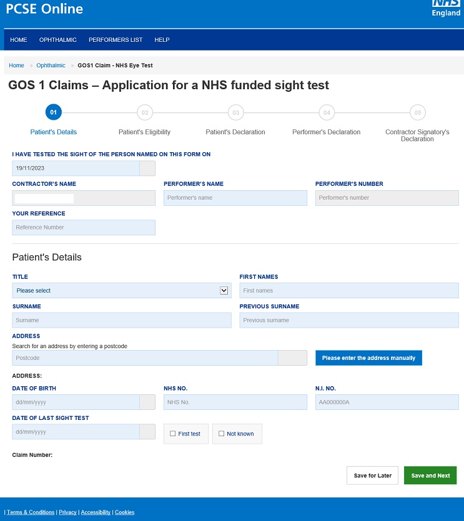Click the NHS England logo

446,8
